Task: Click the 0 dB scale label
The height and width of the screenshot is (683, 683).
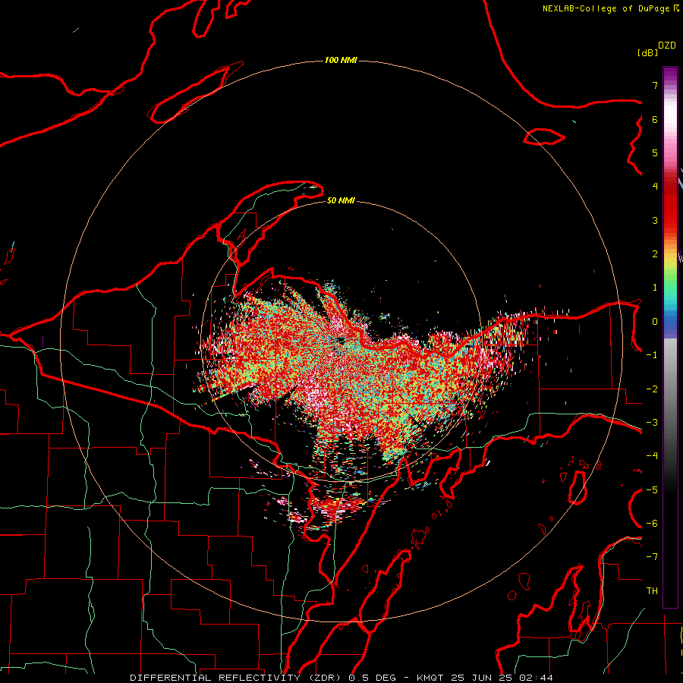Action: coord(655,322)
